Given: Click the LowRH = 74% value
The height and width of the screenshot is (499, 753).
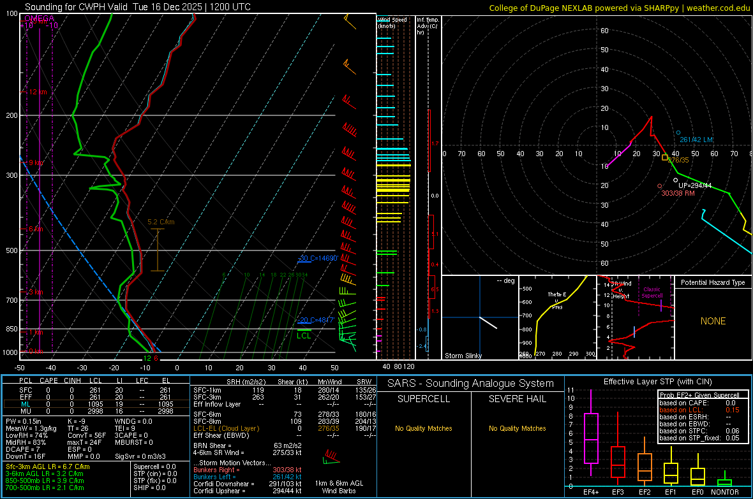Looking at the screenshot, I should [26, 435].
